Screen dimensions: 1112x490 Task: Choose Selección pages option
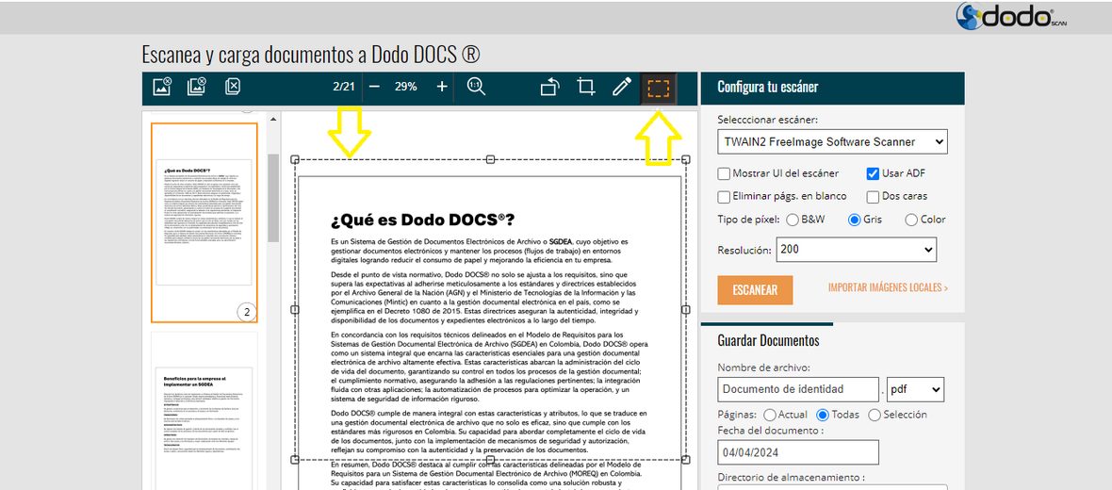tap(875, 415)
